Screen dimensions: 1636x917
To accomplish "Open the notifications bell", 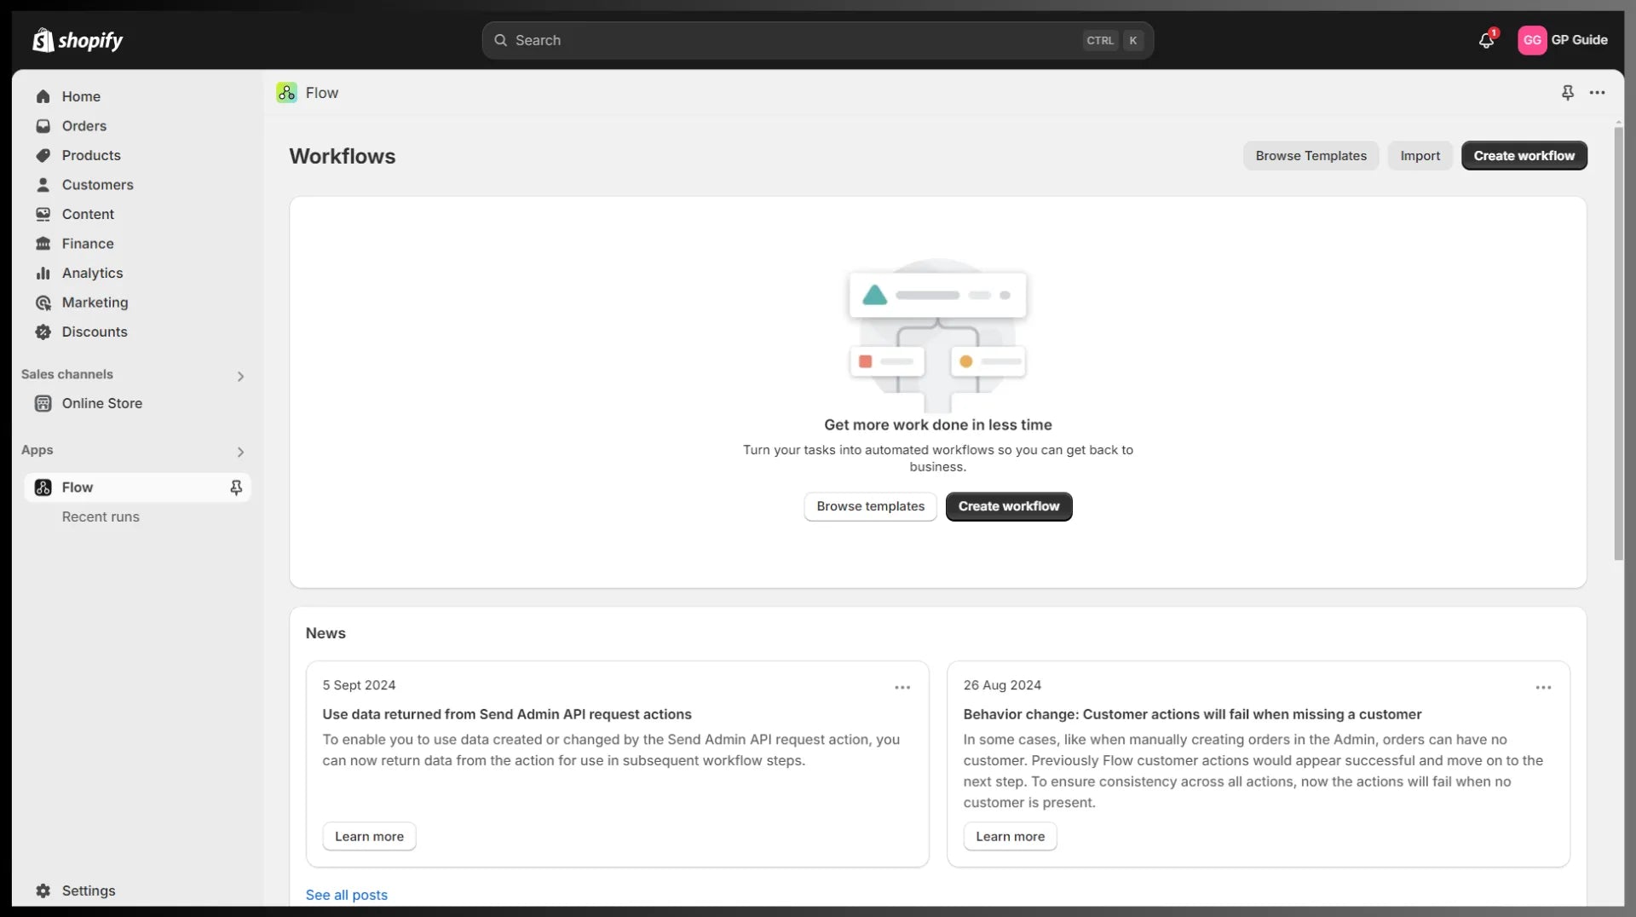I will pyautogui.click(x=1486, y=40).
